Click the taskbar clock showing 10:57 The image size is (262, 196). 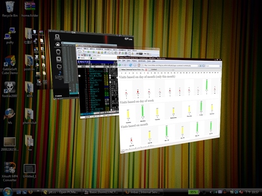[252, 192]
